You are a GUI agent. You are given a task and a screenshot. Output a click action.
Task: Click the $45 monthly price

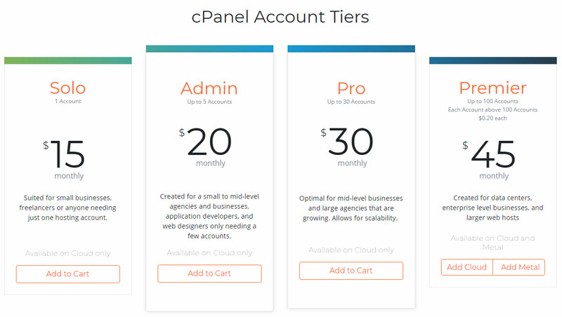492,155
